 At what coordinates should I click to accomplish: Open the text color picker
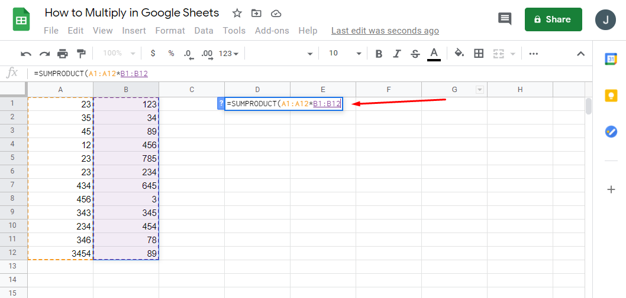[x=434, y=54]
